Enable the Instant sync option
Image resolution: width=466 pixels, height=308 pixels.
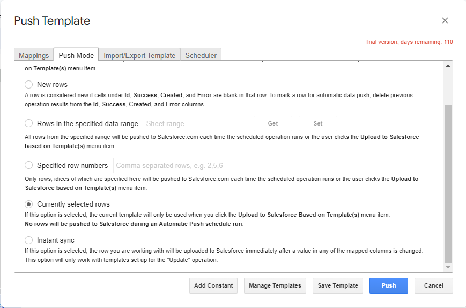[x=29, y=240]
